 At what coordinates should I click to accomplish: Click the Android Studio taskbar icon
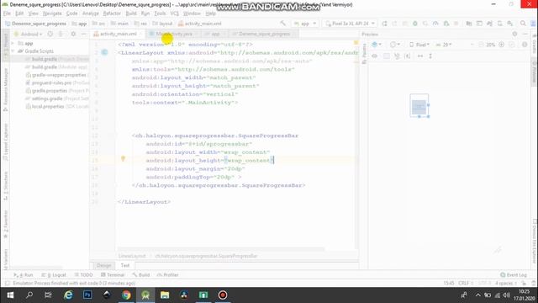[145, 295]
